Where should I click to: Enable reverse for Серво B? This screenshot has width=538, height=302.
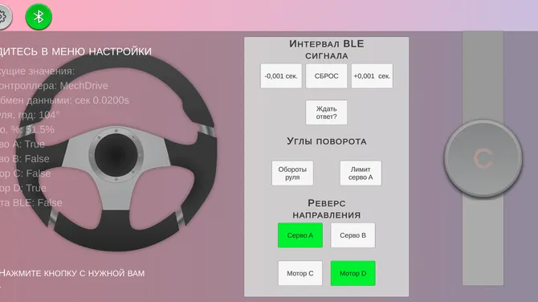[x=353, y=235]
